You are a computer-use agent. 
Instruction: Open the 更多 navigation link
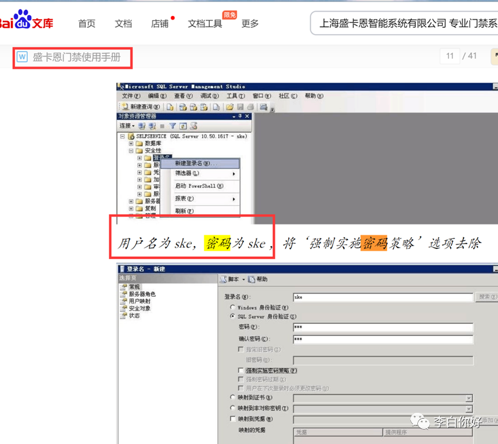click(250, 23)
